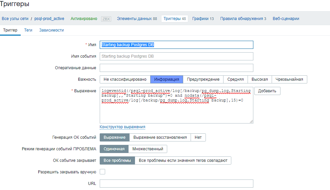Open 'Веб-сценарии' section
The image size is (330, 190).
pyautogui.click(x=286, y=19)
